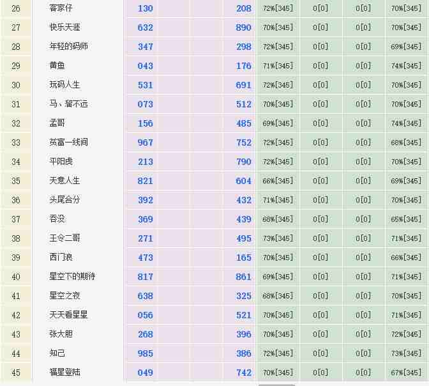
Task: Click row number 40 cell
Action: click(16, 277)
